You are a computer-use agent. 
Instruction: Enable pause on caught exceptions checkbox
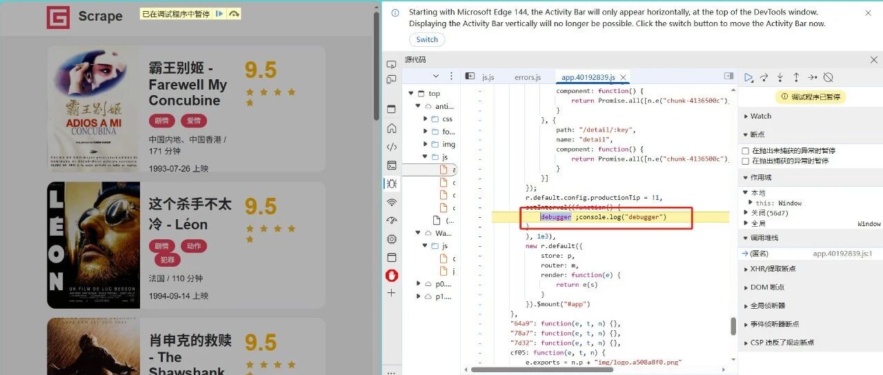(x=745, y=161)
